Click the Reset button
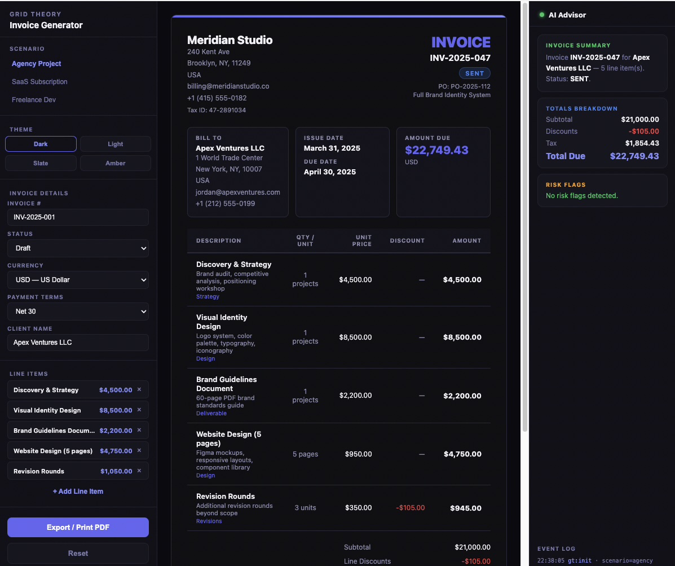675x566 pixels. (78, 553)
